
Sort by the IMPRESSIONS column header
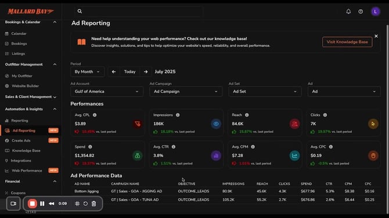(233, 184)
